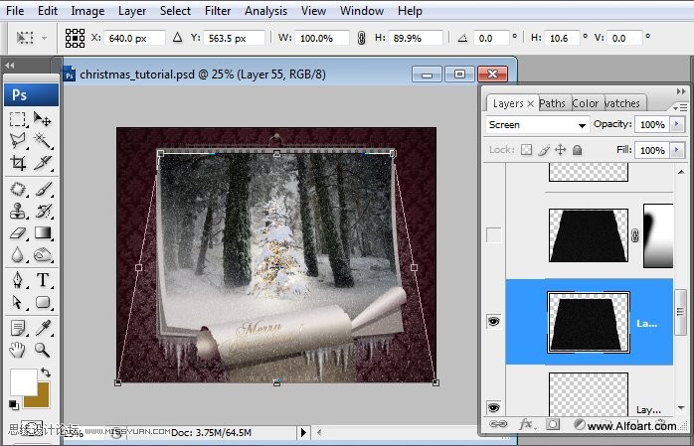Unlink the layer mask chain icon
The height and width of the screenshot is (446, 694).
(x=635, y=235)
